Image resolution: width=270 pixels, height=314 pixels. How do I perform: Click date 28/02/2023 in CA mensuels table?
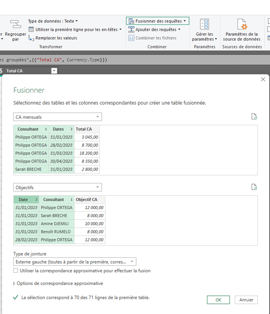click(61, 145)
